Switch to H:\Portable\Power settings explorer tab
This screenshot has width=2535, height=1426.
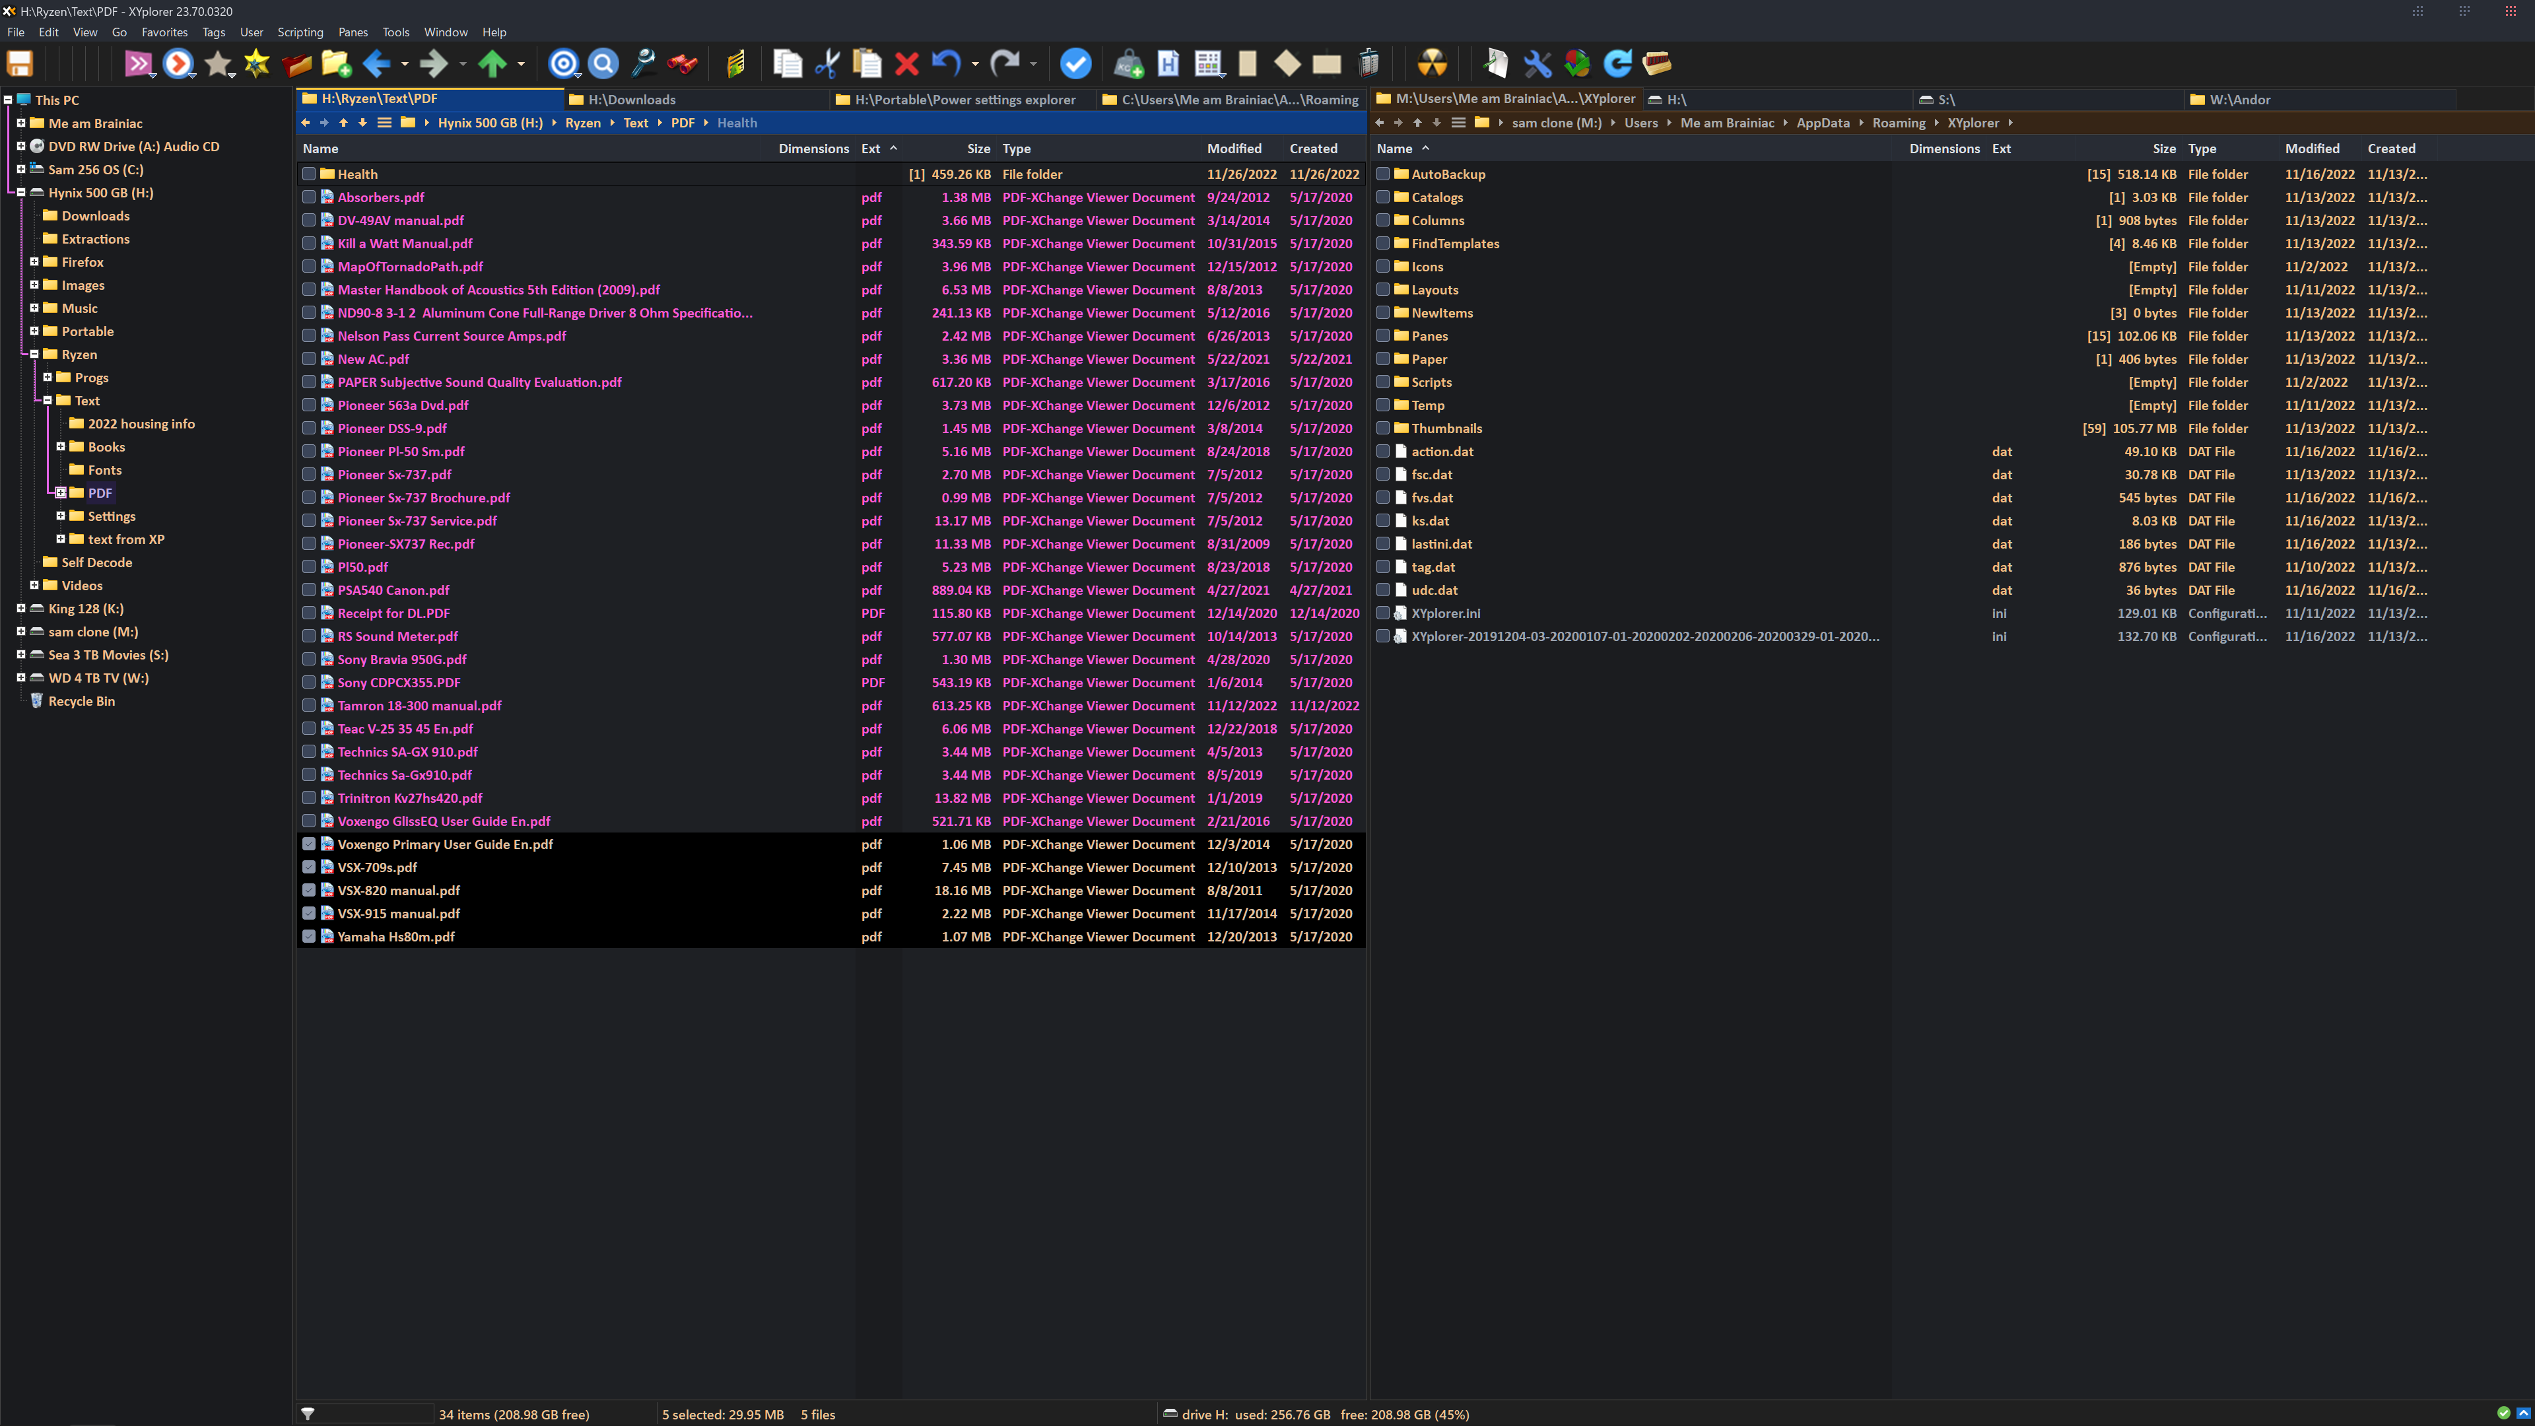963,100
